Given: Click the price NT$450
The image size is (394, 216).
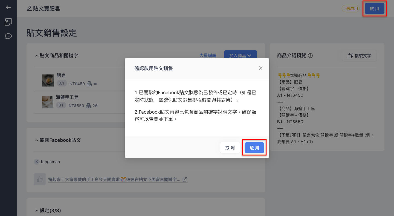Looking at the screenshot, I should (x=77, y=83).
